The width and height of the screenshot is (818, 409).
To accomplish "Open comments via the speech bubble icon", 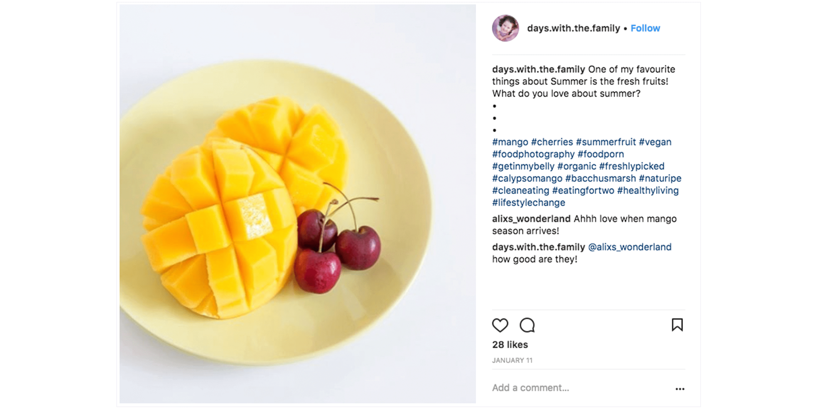I will click(x=527, y=325).
